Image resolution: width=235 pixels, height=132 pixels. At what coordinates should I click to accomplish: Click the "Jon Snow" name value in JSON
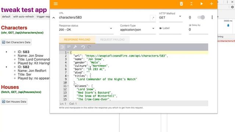[x=95, y=59]
